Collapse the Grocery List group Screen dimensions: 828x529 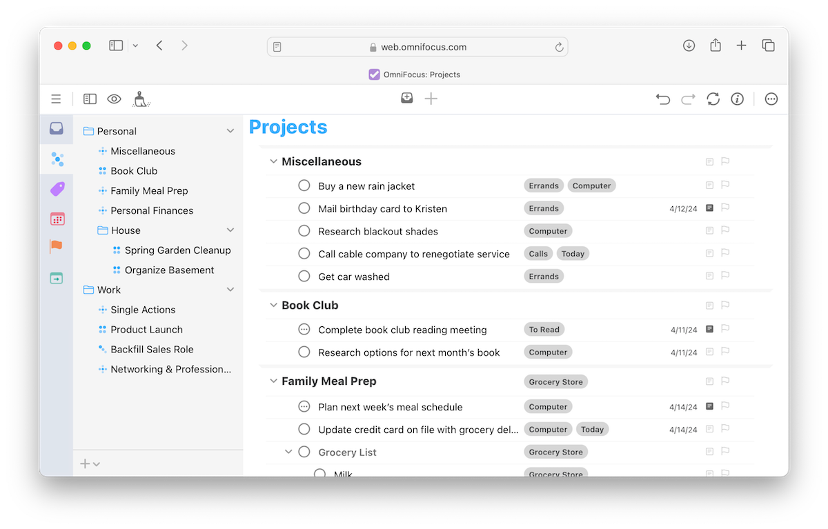tap(289, 452)
